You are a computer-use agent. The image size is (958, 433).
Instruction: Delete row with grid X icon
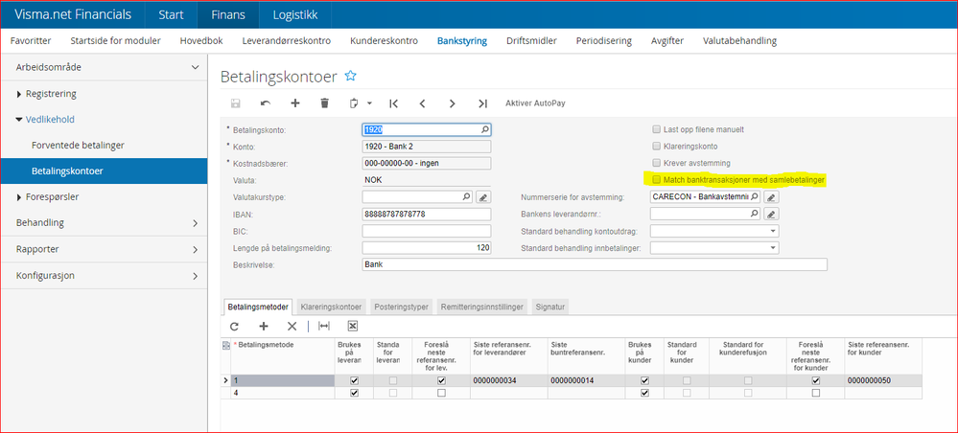tap(292, 326)
